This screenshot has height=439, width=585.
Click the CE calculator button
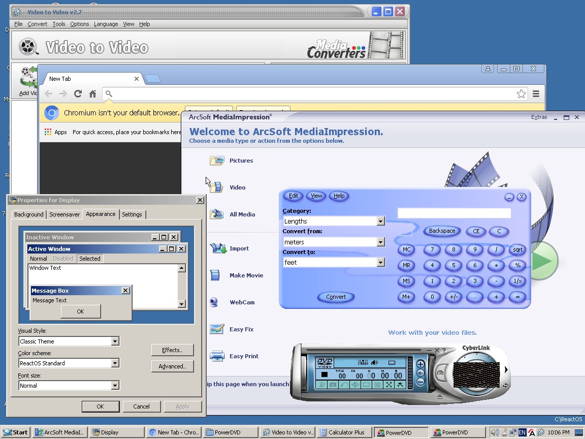pyautogui.click(x=476, y=231)
